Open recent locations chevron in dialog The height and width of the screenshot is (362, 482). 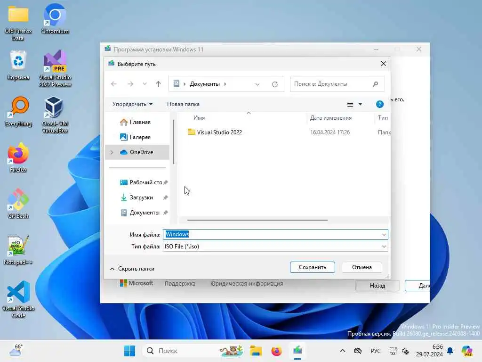pyautogui.click(x=145, y=84)
